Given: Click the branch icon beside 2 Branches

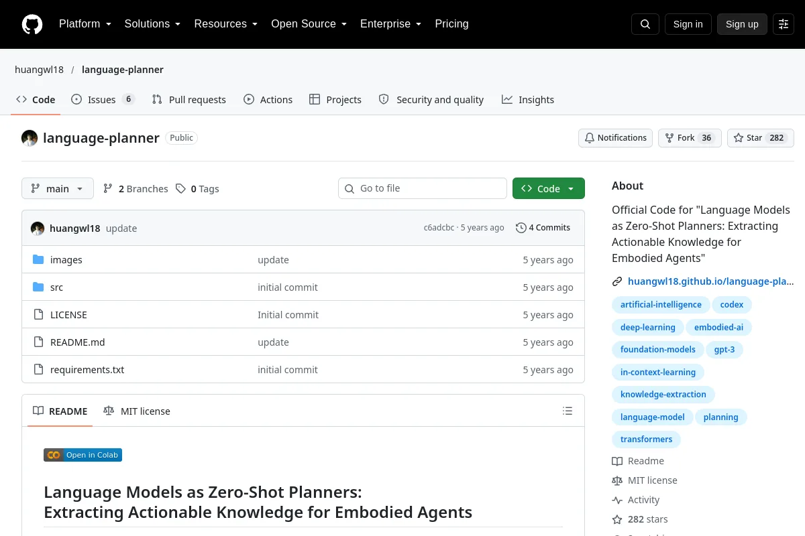Looking at the screenshot, I should click(x=108, y=189).
